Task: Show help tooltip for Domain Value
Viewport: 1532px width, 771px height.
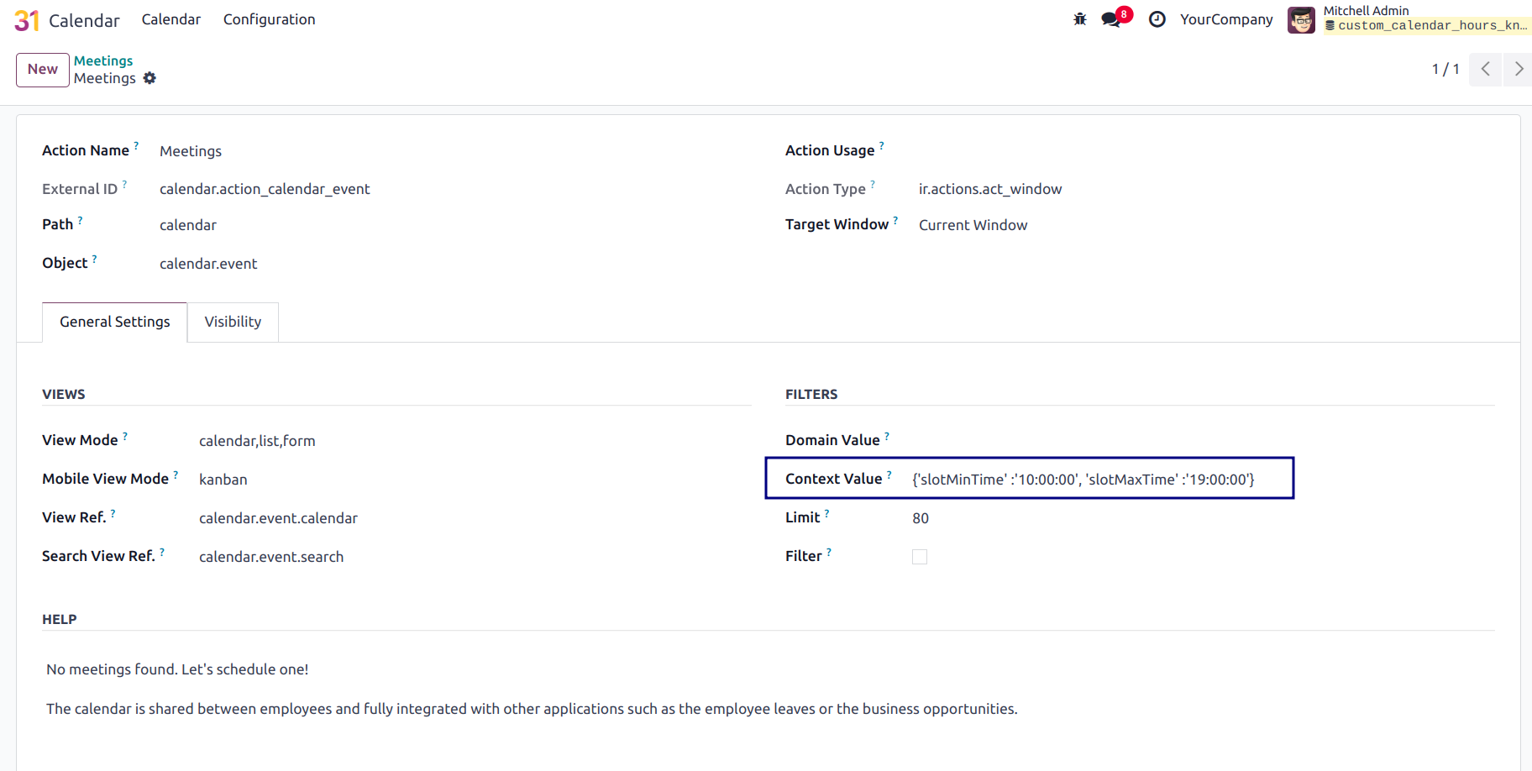Action: pyautogui.click(x=887, y=436)
